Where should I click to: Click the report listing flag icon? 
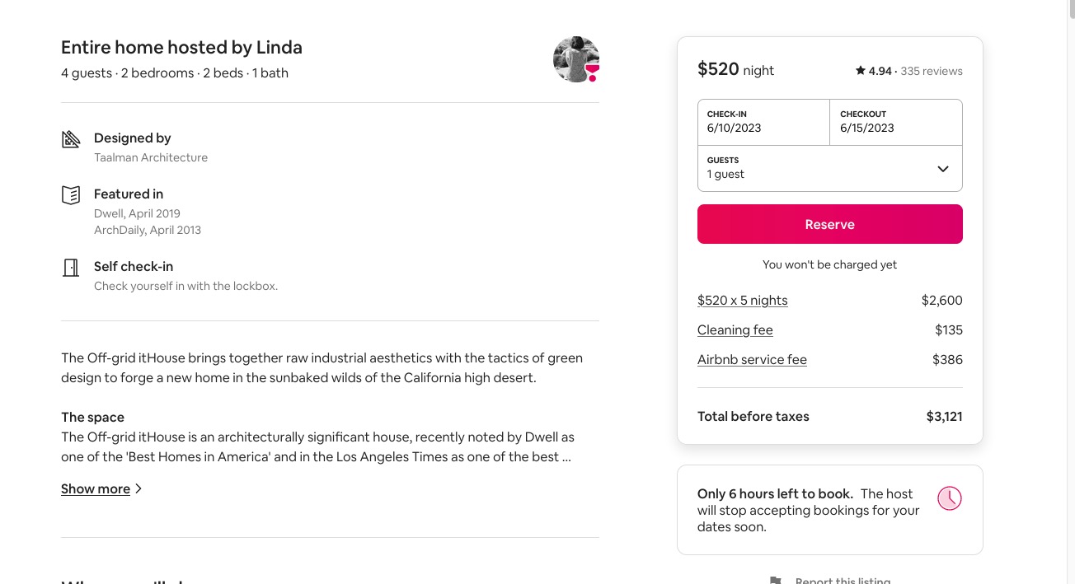(x=775, y=580)
